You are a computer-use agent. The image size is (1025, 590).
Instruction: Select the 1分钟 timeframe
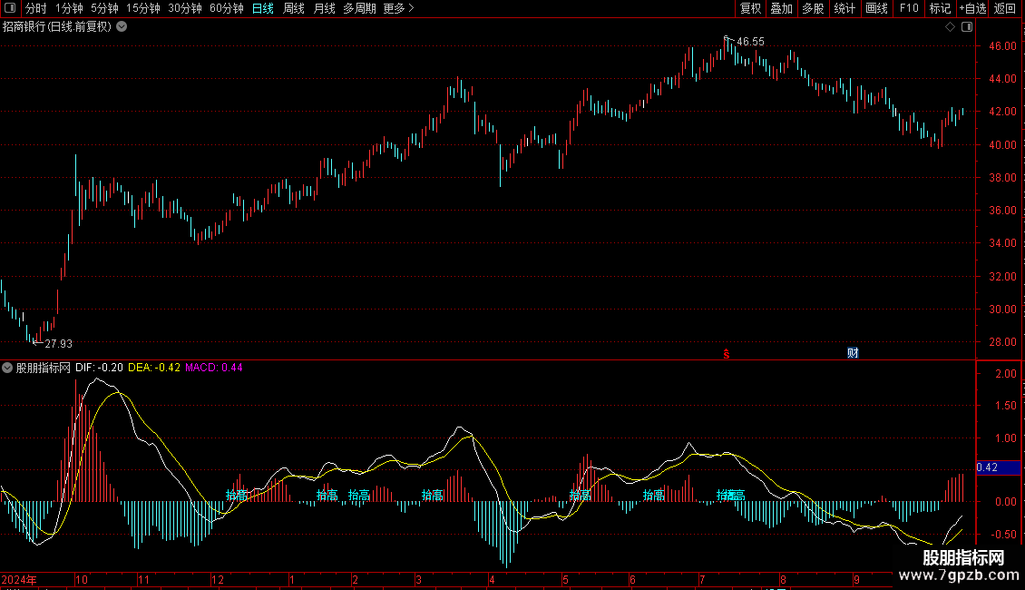click(x=69, y=8)
